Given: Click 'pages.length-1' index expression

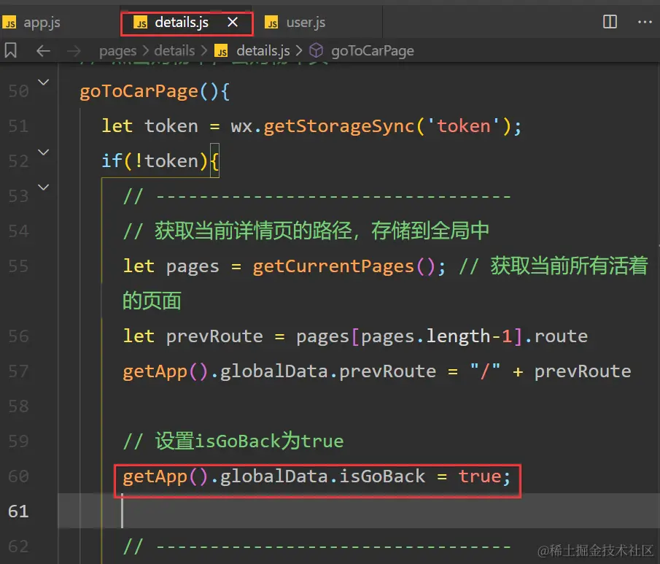Looking at the screenshot, I should click(x=436, y=336).
